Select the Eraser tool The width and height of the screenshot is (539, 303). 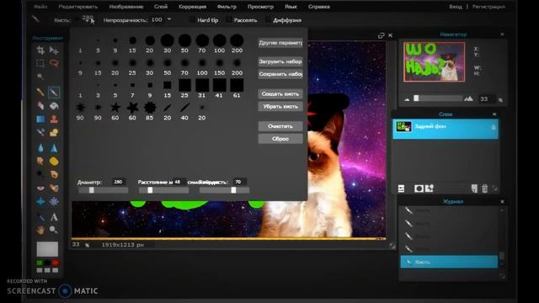[x=40, y=105]
